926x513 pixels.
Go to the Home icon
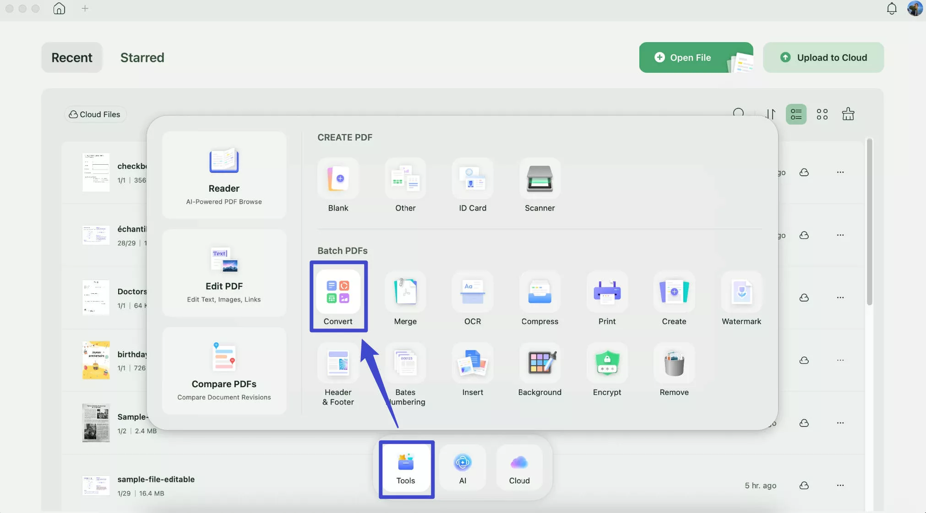[59, 8]
